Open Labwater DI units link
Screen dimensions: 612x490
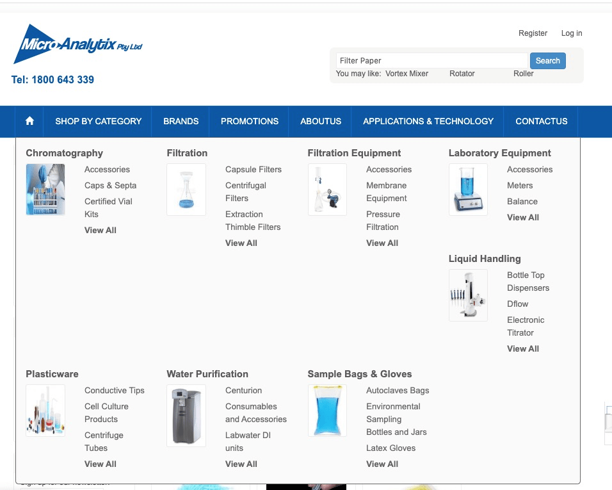tap(248, 441)
